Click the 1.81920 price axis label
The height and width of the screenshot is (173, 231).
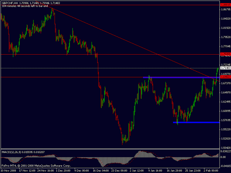click(x=226, y=28)
